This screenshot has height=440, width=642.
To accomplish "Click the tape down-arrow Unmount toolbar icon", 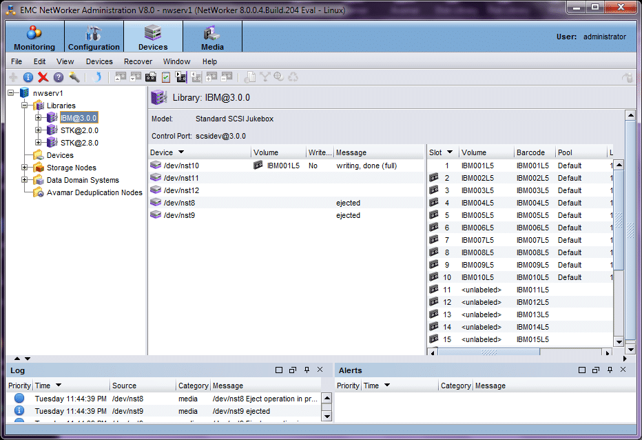I will (x=136, y=77).
